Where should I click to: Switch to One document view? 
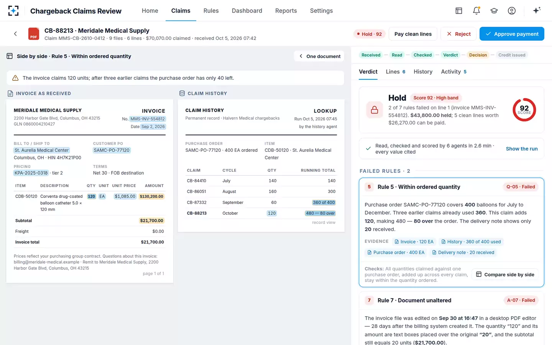(319, 56)
